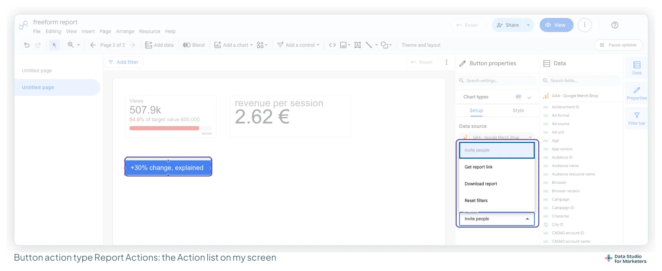This screenshot has width=662, height=271.
Task: Open the zoom level dropdown arrow
Action: (x=78, y=45)
